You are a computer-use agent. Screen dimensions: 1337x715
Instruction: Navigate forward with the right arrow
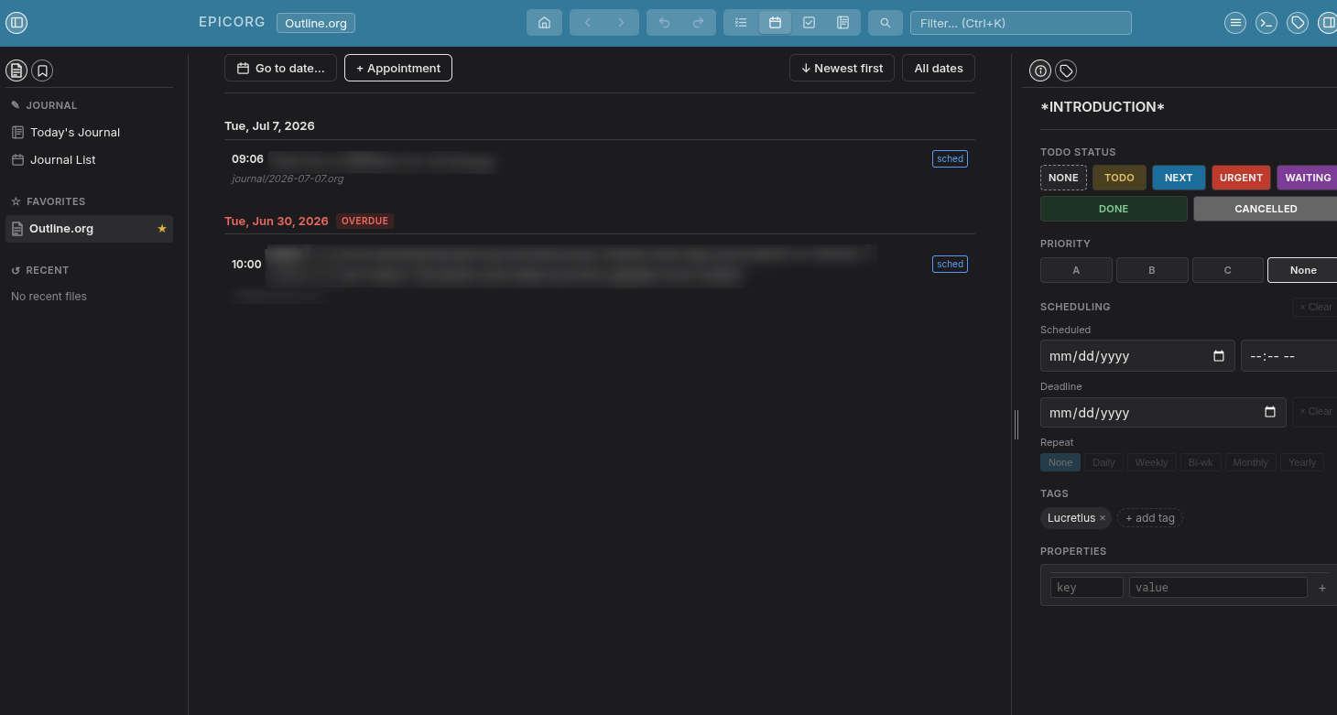621,23
